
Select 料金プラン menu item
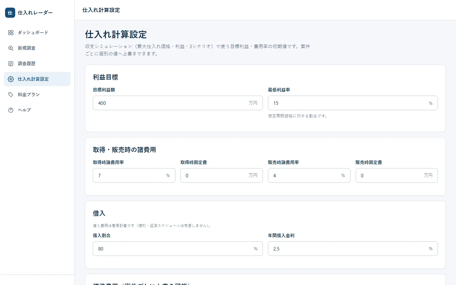click(x=37, y=95)
